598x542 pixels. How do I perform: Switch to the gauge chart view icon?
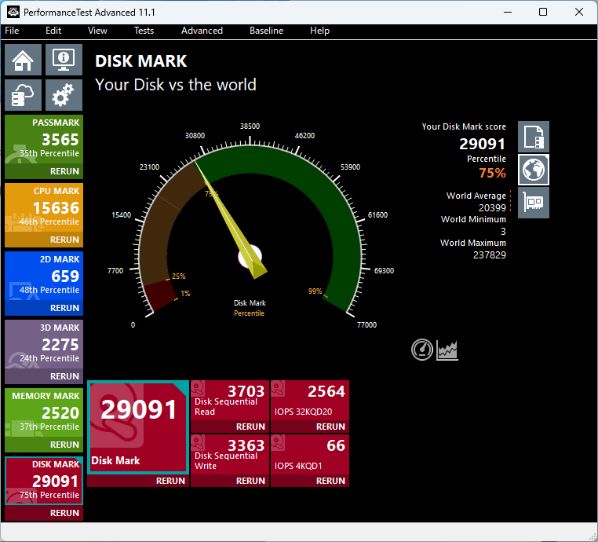click(x=422, y=350)
